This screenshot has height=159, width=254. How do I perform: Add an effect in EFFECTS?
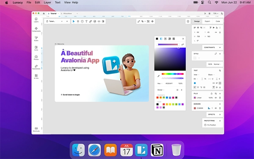click(220, 114)
